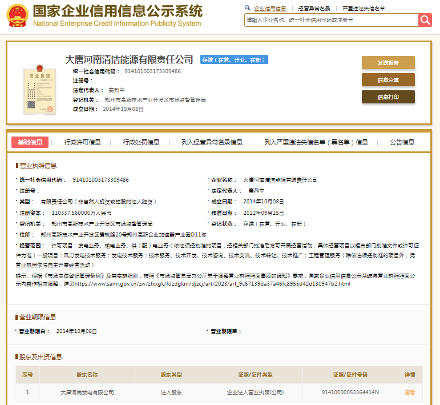
Task: Click the red magnifier search button
Action: pyautogui.click(x=425, y=20)
